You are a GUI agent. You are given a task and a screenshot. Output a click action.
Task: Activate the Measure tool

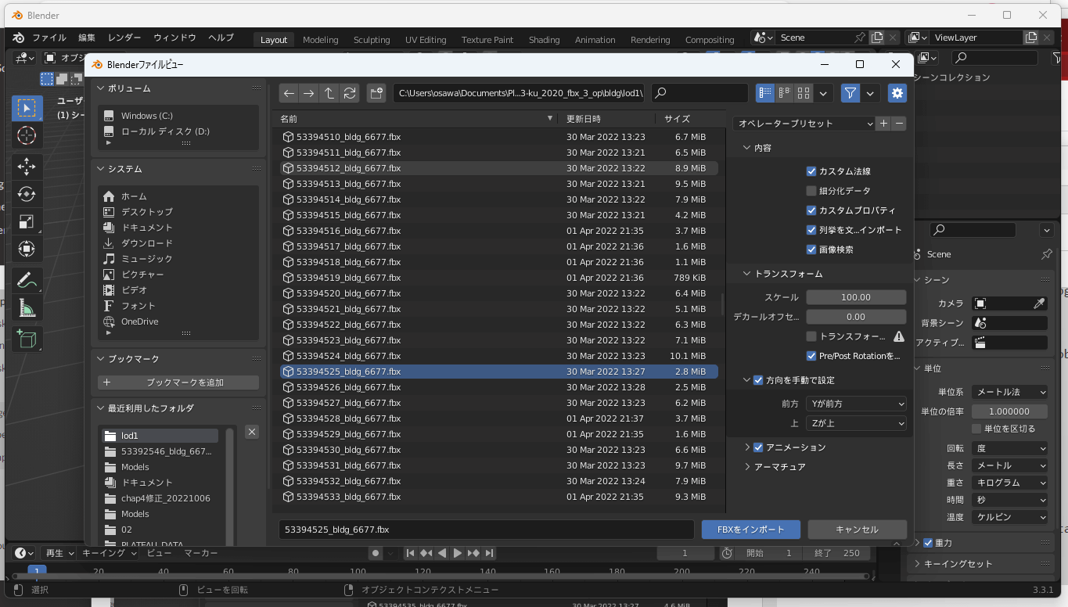coord(27,307)
